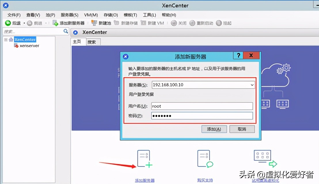Click the Suspend (挂起) toolbar icon
The width and height of the screenshot is (319, 184).
(219, 23)
